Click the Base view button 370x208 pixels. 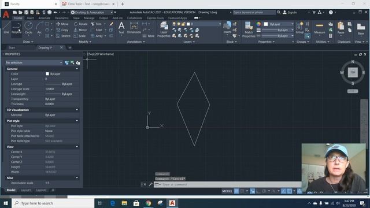[x=361, y=29]
